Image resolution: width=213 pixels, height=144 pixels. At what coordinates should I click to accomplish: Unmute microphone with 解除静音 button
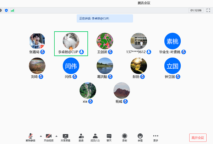coord(31,136)
